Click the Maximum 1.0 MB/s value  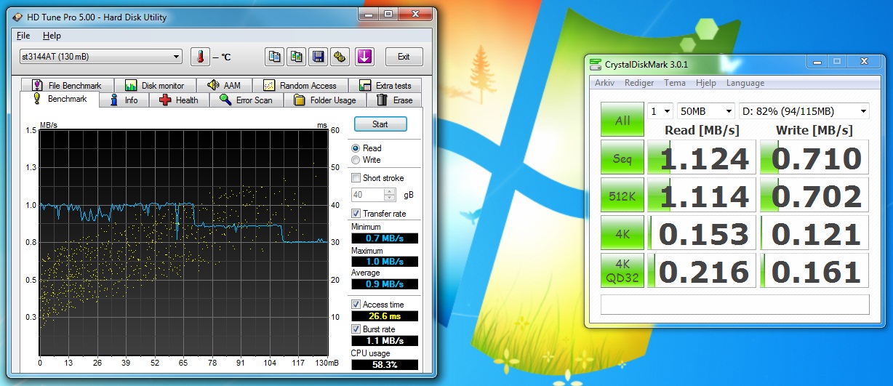pos(385,261)
